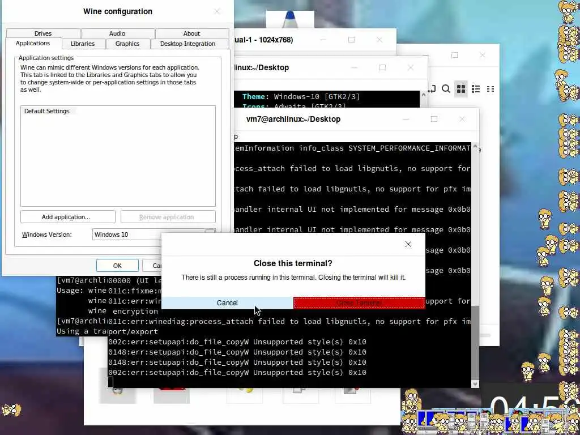Image resolution: width=580 pixels, height=435 pixels.
Task: Minimize the 1024x768 viewer window
Action: [x=323, y=40]
